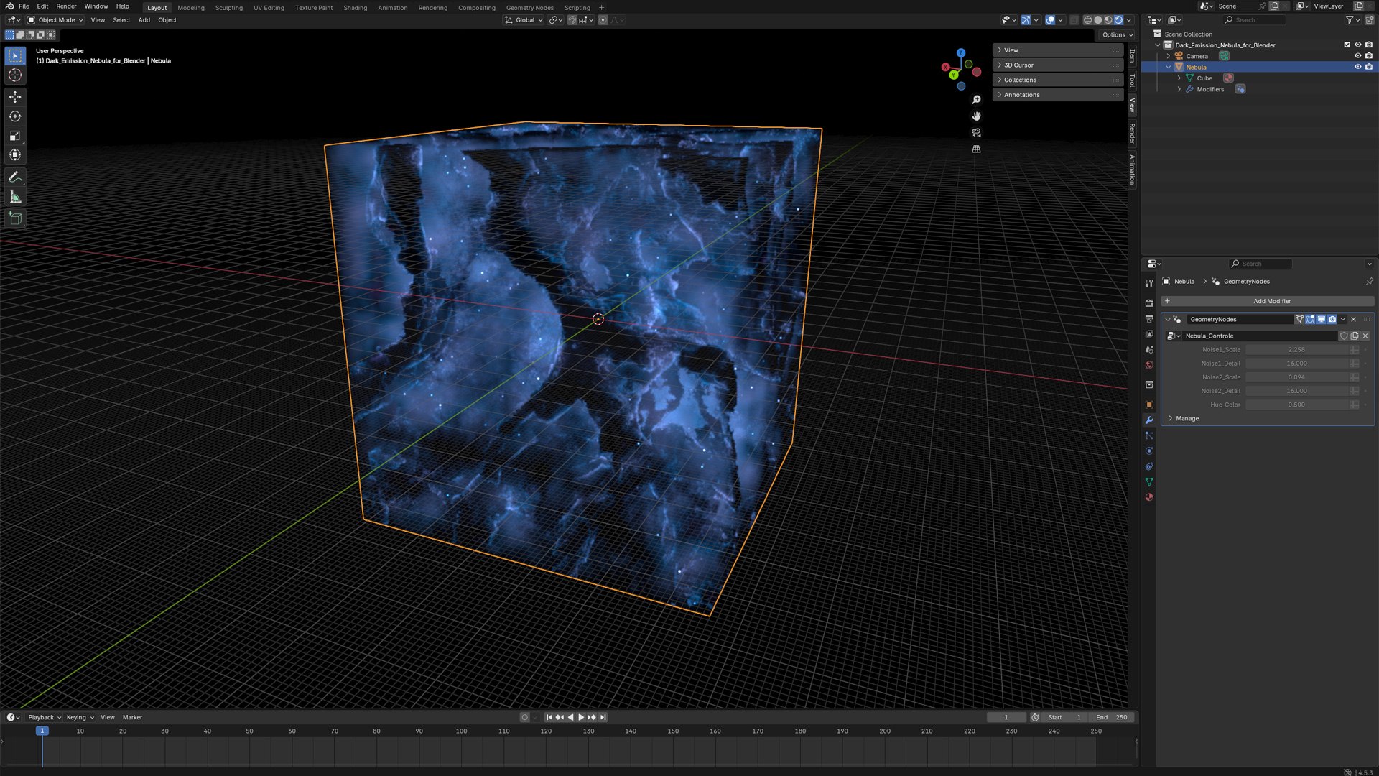Select the Cursor tool in toolbar

(x=15, y=75)
